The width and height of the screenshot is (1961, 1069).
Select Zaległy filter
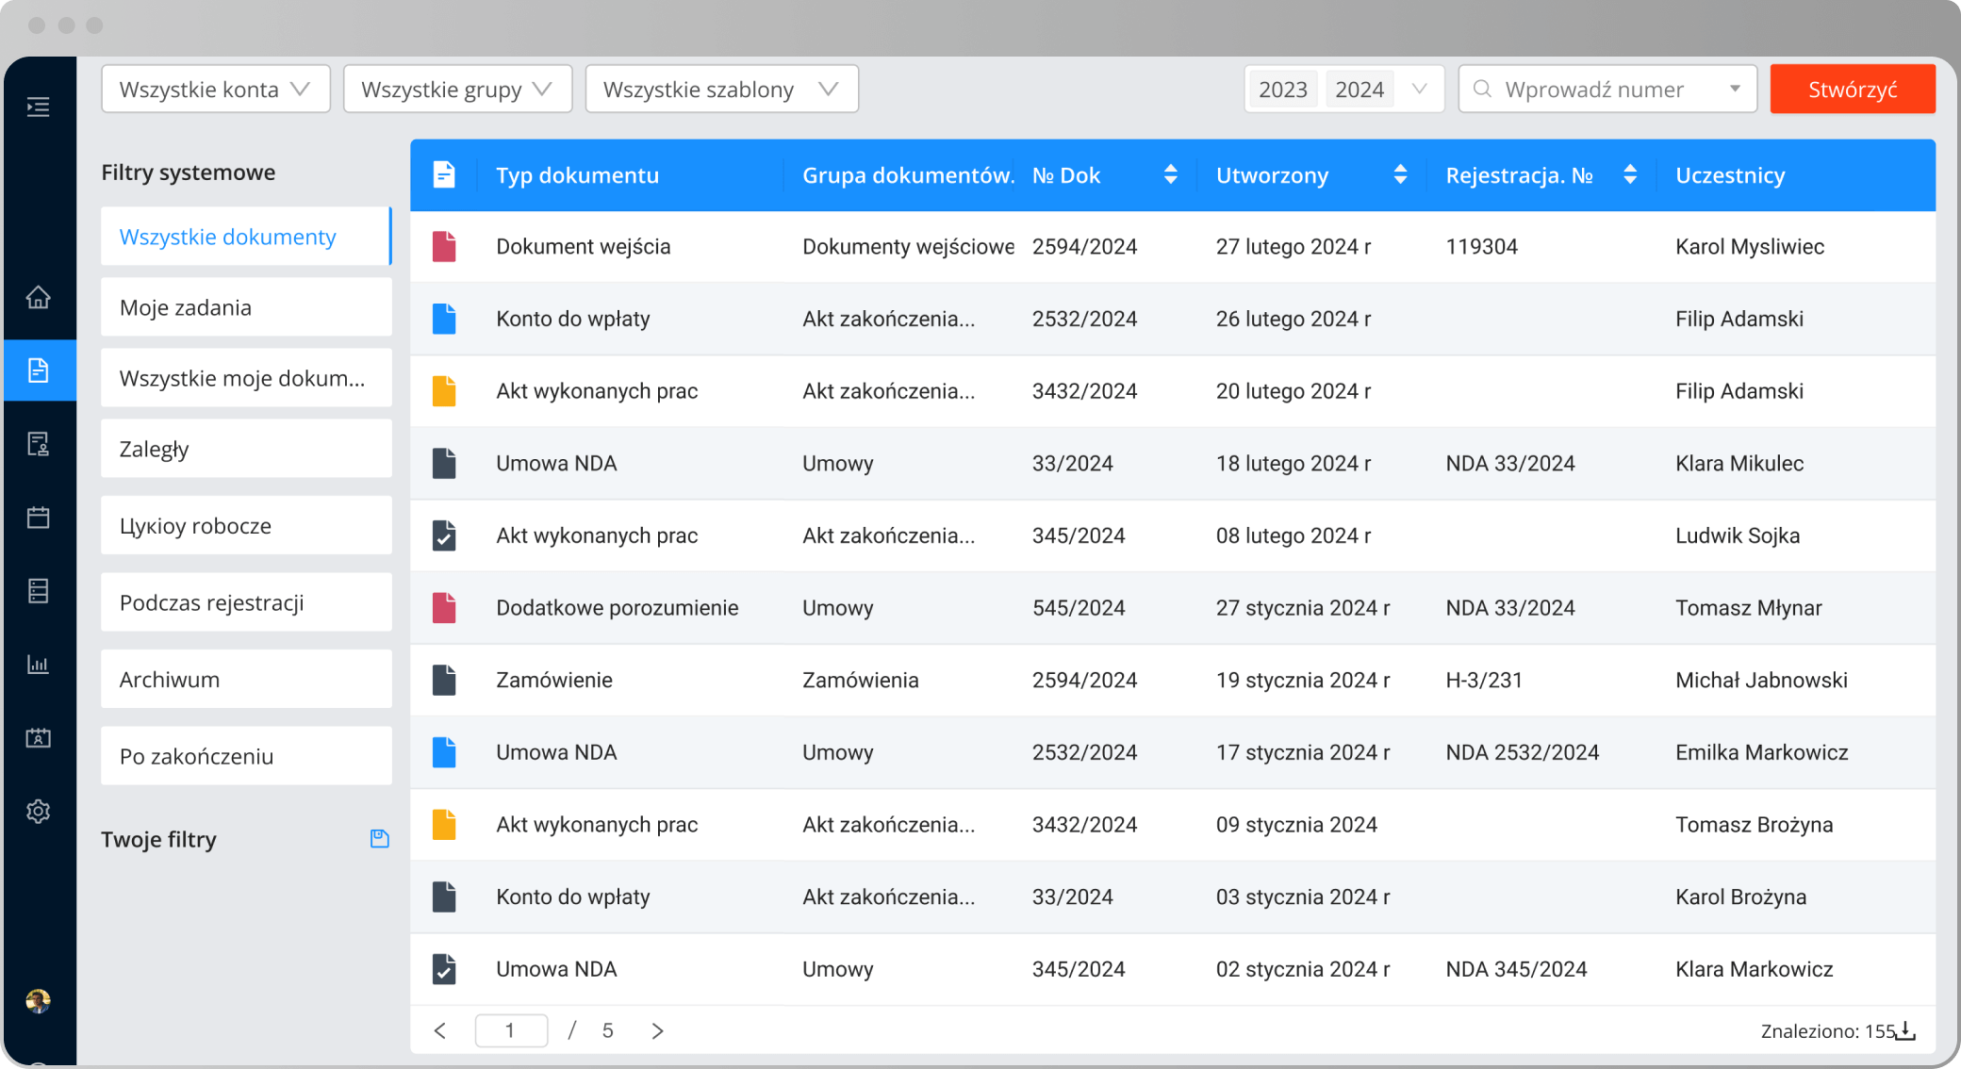(x=246, y=449)
